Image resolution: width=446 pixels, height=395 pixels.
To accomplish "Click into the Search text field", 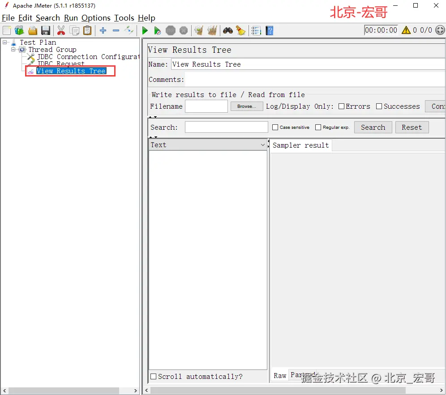I will [226, 127].
